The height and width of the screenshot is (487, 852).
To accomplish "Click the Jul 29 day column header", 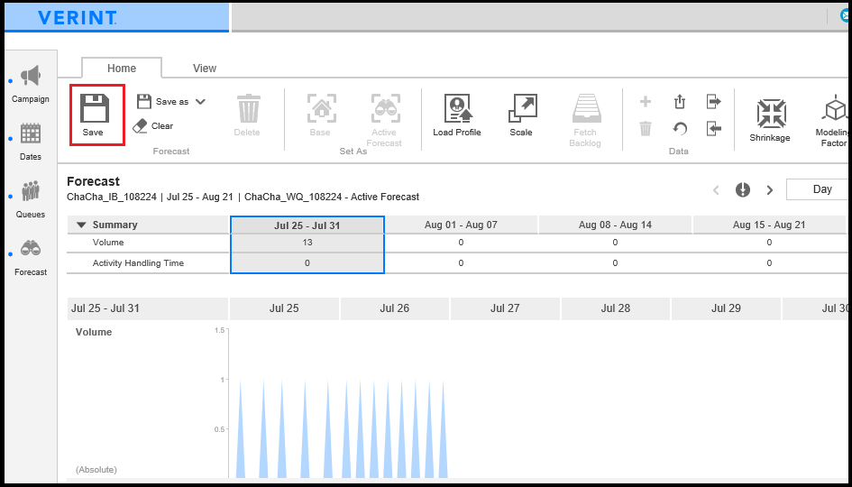I will [726, 308].
